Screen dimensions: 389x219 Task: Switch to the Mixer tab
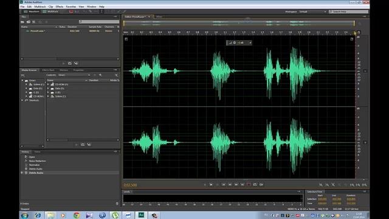coord(159,17)
